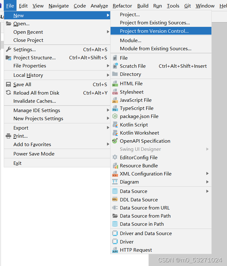Viewport: 227px width, 266px height.
Task: Click the Stylesheet CSS icon
Action: click(115, 92)
